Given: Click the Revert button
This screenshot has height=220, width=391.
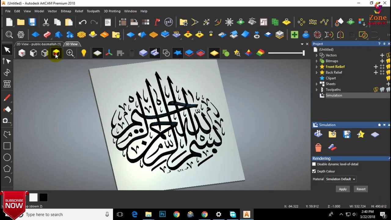Looking at the screenshot, I should [361, 189].
